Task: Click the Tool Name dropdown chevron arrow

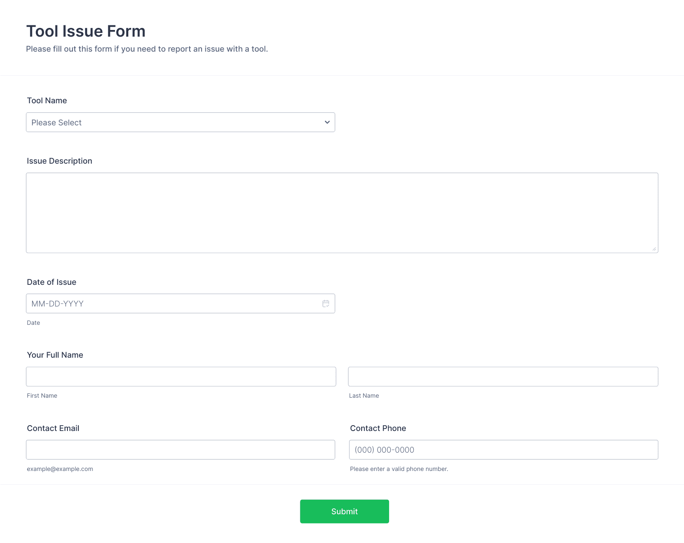Action: 327,122
